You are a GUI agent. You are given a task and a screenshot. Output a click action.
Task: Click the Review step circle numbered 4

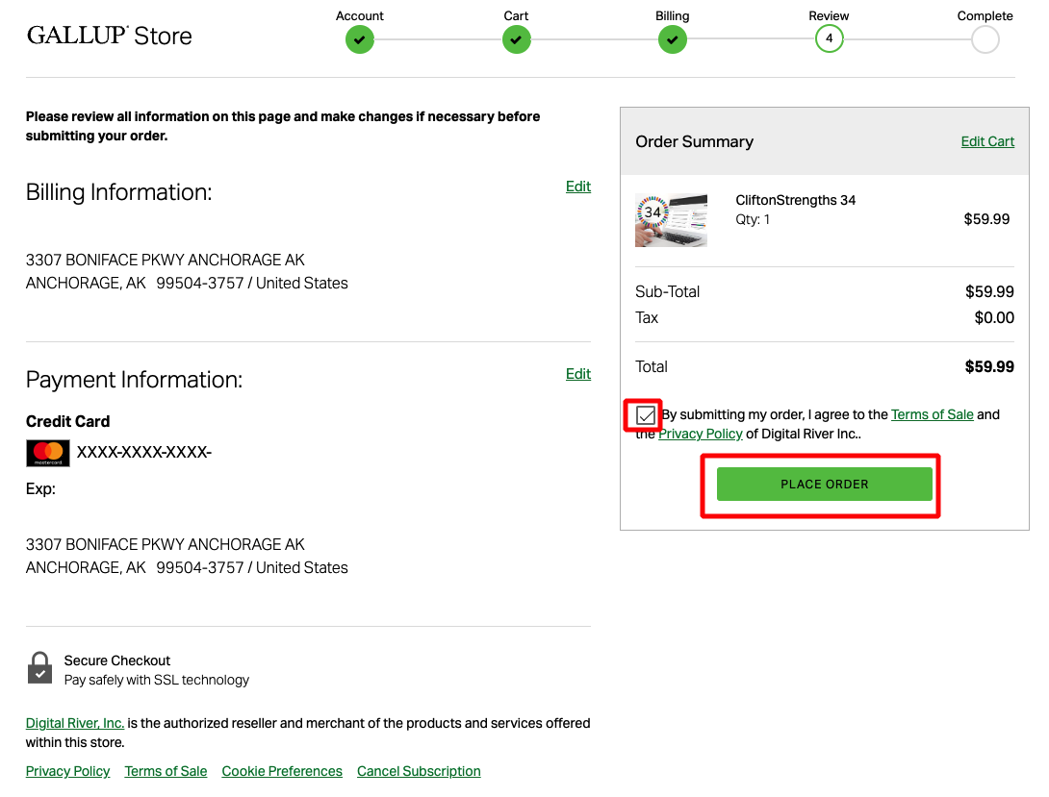tap(829, 38)
